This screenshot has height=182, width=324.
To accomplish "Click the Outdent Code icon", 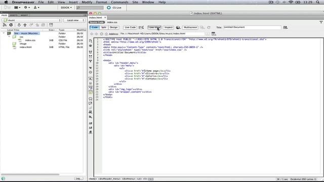I will click(91, 128).
